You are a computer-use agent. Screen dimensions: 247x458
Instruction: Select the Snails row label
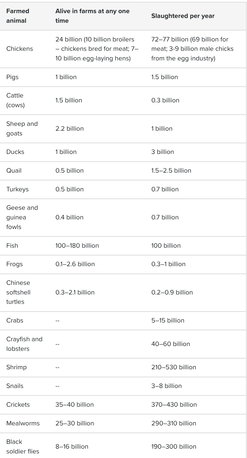[15, 386]
